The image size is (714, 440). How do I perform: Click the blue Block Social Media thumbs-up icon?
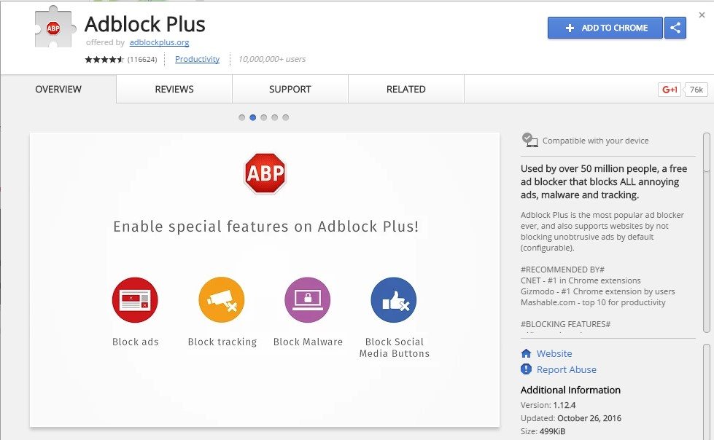click(x=394, y=300)
